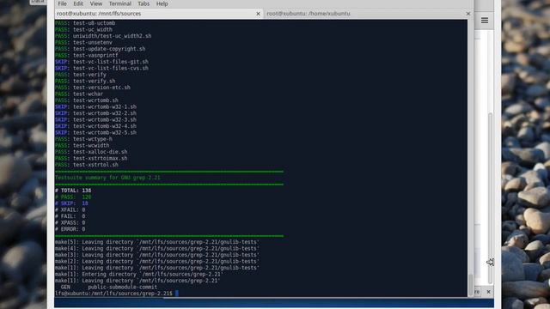
Task: Click the line 'test-wctype-h'
Action: point(84,139)
